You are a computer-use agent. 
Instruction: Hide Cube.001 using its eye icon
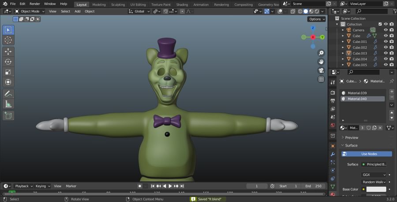[386, 42]
